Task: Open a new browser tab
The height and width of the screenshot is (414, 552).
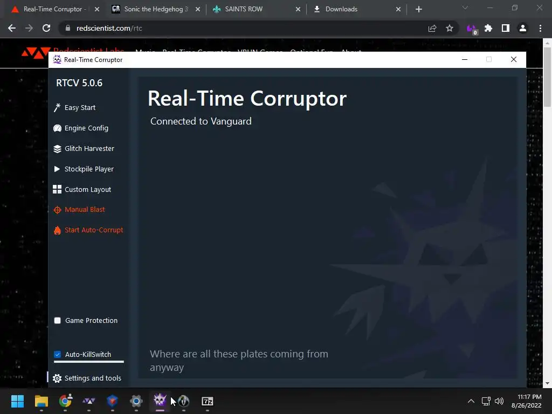Action: click(x=418, y=9)
